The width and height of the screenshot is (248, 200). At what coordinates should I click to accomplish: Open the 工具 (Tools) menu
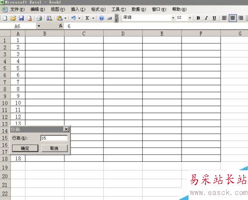119,9
